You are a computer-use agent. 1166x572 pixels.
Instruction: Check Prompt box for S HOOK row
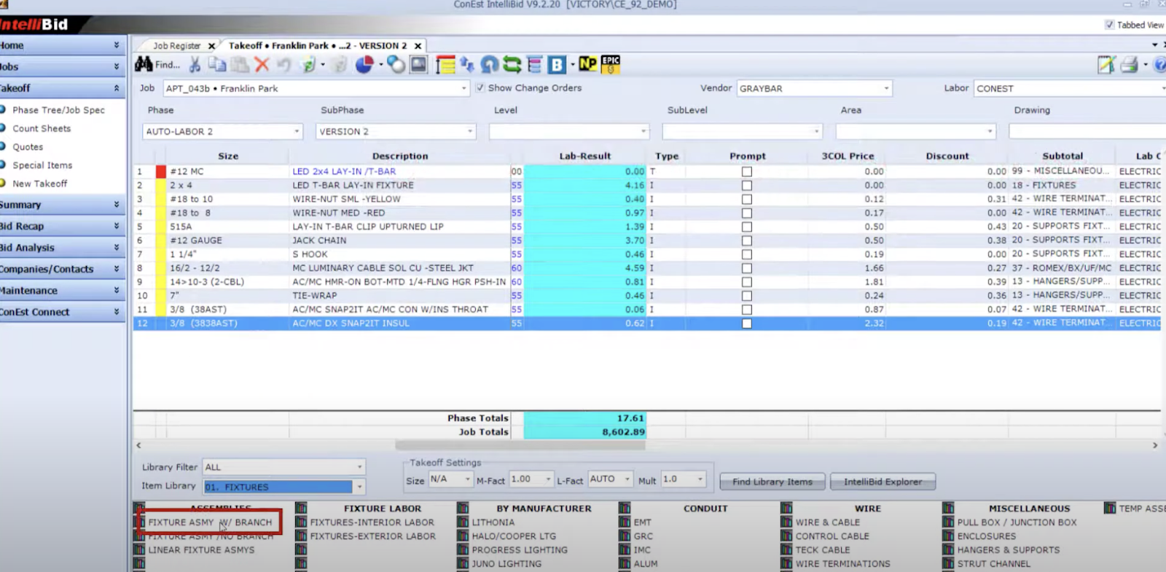click(747, 255)
